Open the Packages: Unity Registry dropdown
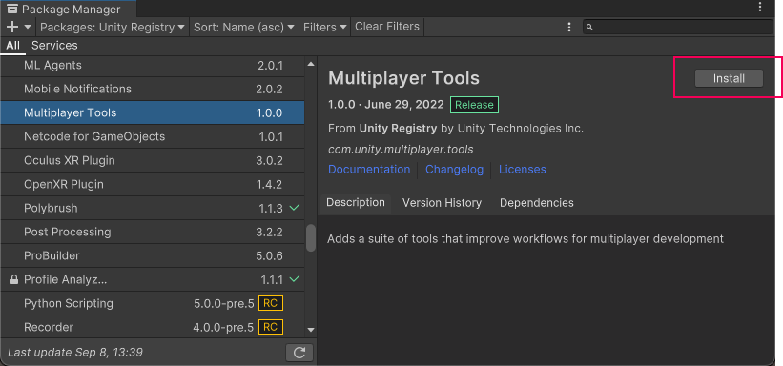 (x=113, y=27)
